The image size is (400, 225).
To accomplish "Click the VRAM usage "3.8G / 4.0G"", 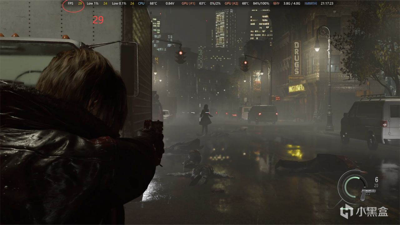I will click(292, 3).
